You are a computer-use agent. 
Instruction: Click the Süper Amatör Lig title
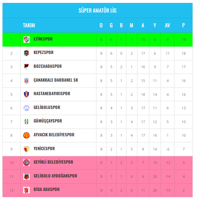pyautogui.click(x=98, y=11)
